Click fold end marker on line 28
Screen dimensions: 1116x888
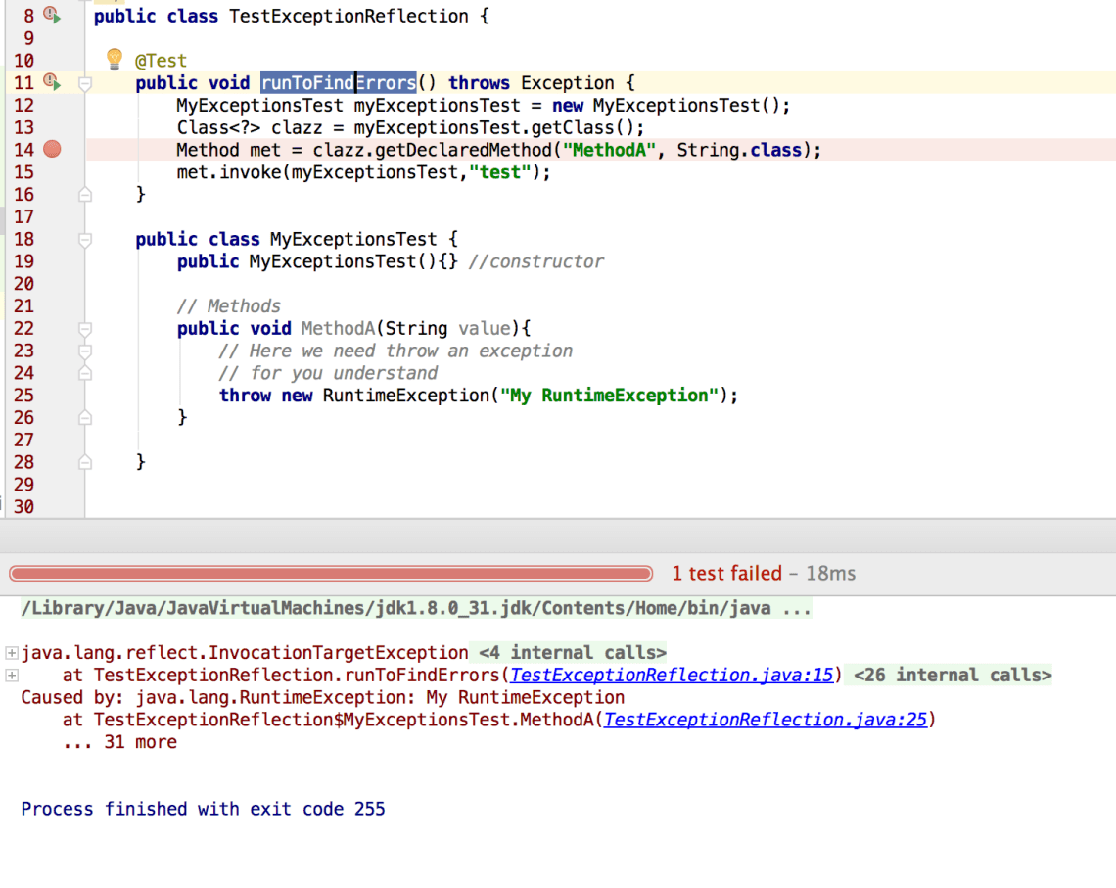coord(85,462)
